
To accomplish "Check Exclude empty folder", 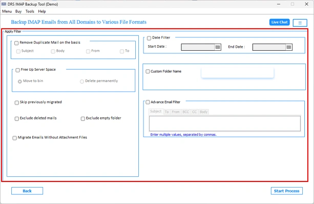I will click(83, 118).
